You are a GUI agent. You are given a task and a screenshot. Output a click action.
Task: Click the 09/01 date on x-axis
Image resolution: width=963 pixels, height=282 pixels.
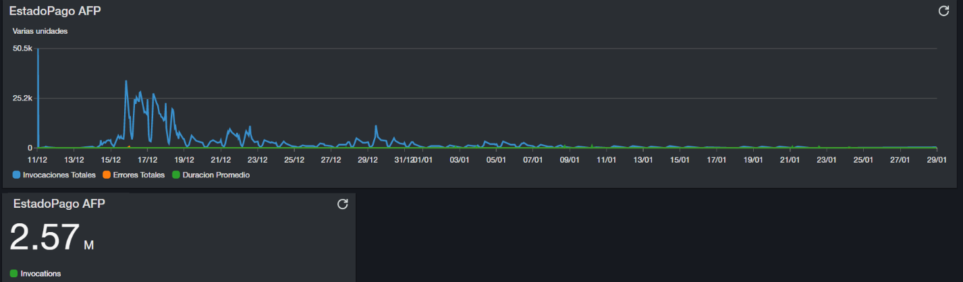tap(570, 160)
